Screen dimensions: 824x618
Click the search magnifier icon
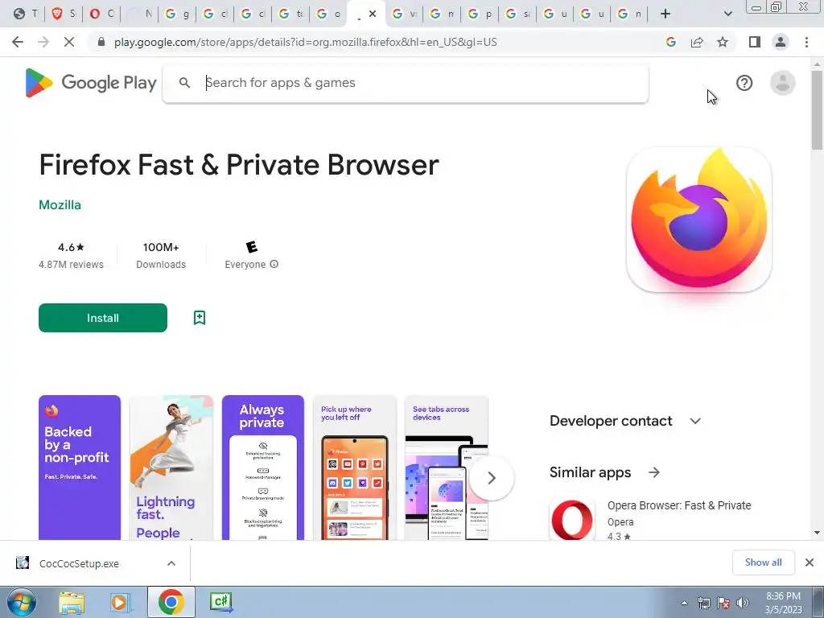pyautogui.click(x=184, y=83)
